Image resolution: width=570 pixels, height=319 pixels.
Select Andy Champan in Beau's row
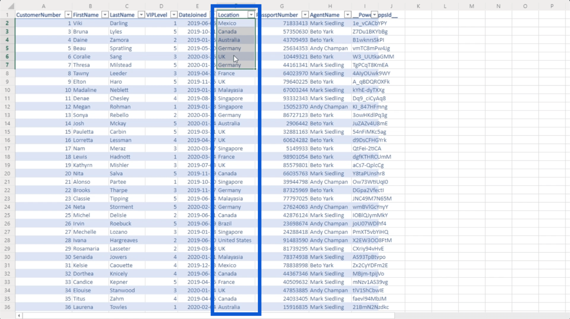330,48
